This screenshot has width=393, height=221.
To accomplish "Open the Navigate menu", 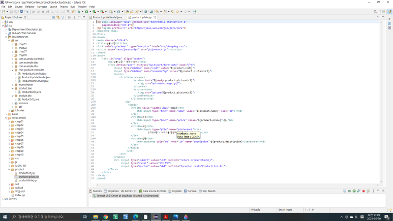I will 42,7.
